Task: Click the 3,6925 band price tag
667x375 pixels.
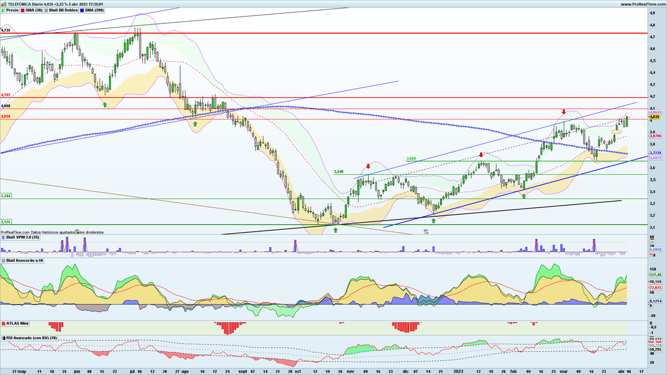Action: click(655, 158)
